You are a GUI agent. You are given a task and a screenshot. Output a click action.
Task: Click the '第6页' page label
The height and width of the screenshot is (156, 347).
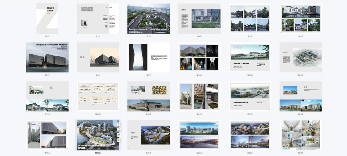(301, 37)
